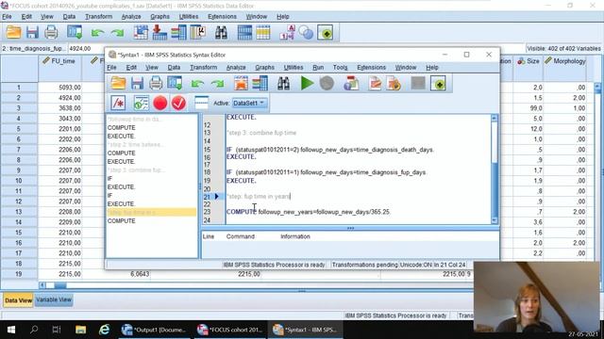This screenshot has width=604, height=339.
Task: Click horizontal scrollbar thumb in Data Editor
Action: point(60,285)
